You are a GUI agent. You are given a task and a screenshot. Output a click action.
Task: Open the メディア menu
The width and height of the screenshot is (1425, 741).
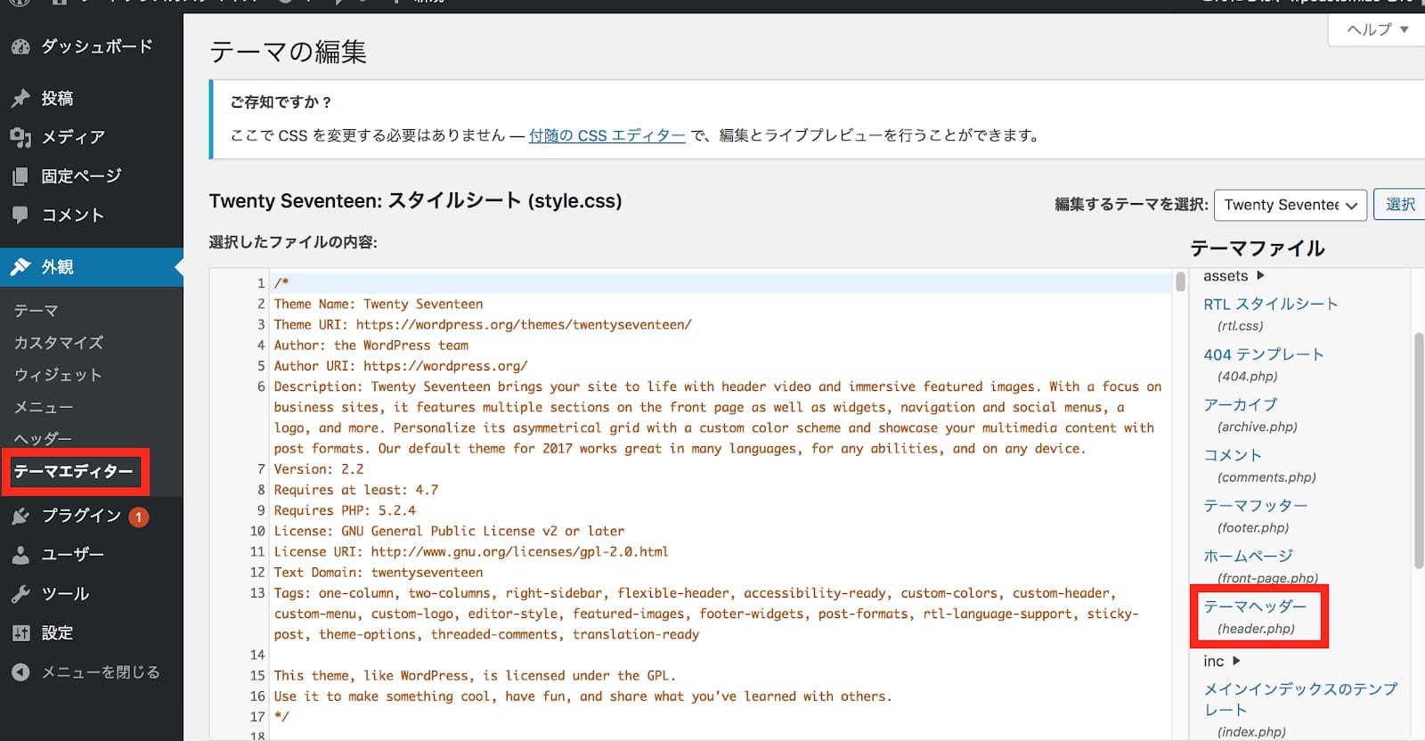tap(73, 137)
